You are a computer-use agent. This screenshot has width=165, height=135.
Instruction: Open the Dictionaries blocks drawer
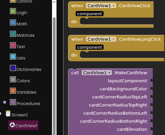pyautogui.click(x=29, y=69)
